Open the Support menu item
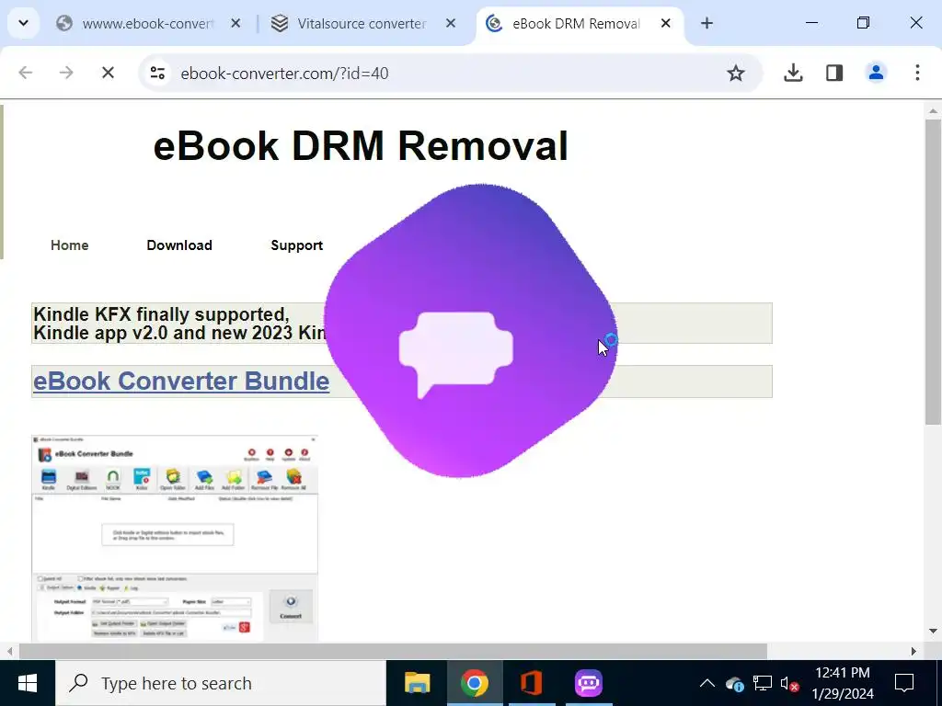The height and width of the screenshot is (706, 942). point(297,245)
